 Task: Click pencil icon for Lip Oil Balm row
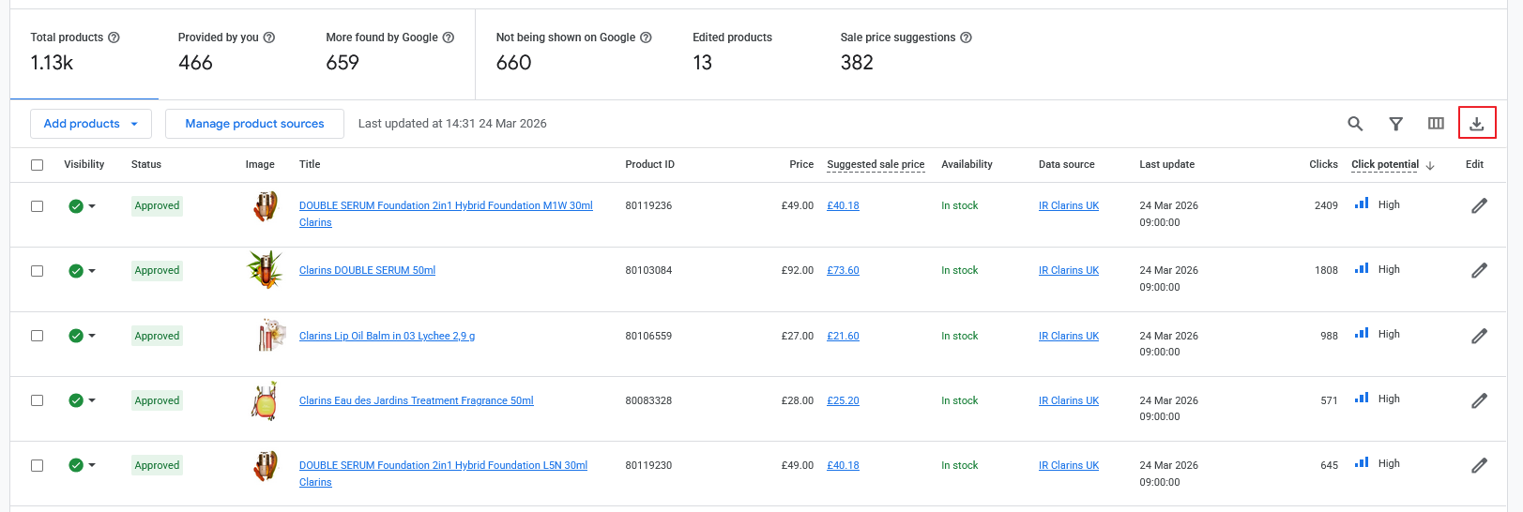[1479, 336]
